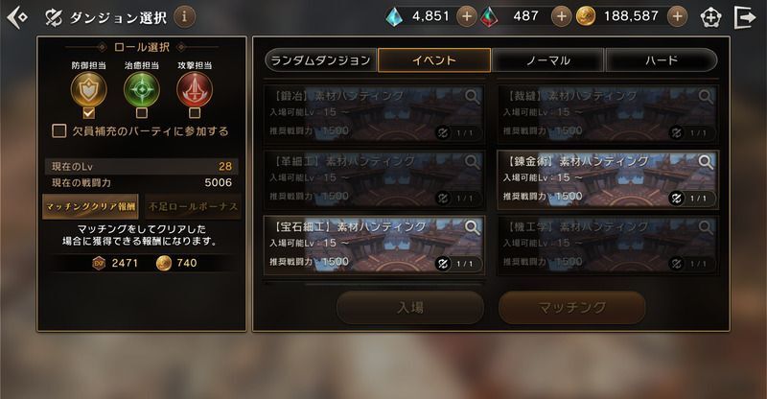Add more blue diamonds with plus
The width and height of the screenshot is (767, 399).
point(467,16)
